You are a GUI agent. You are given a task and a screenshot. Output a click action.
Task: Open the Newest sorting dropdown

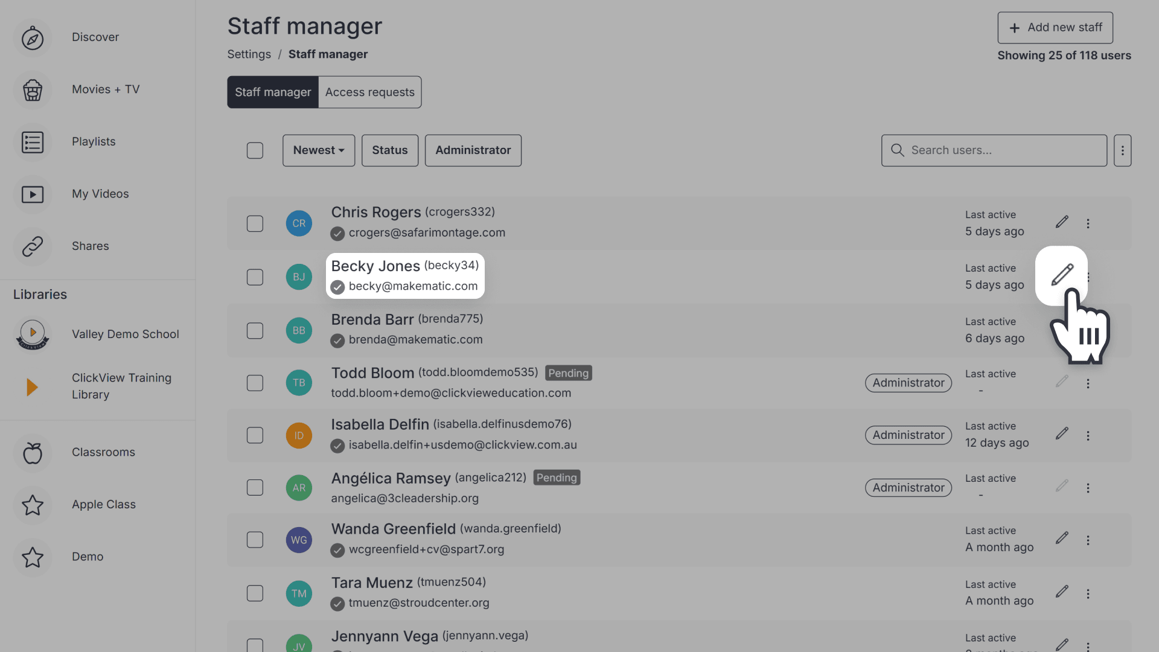coord(318,150)
